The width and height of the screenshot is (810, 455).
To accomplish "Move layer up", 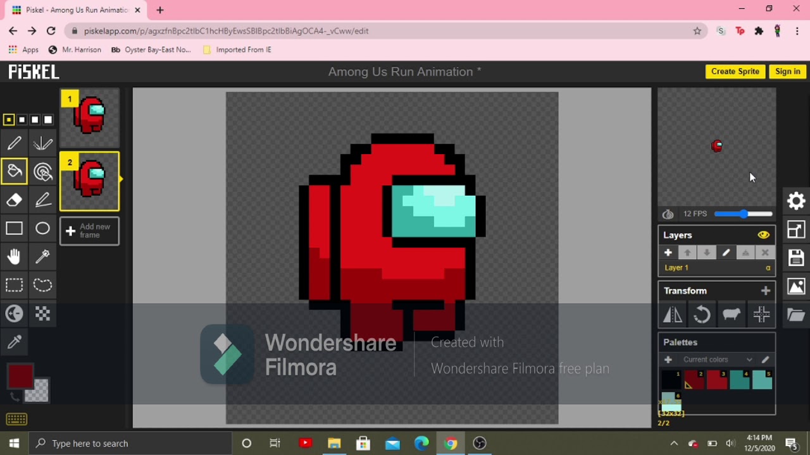I will click(687, 253).
